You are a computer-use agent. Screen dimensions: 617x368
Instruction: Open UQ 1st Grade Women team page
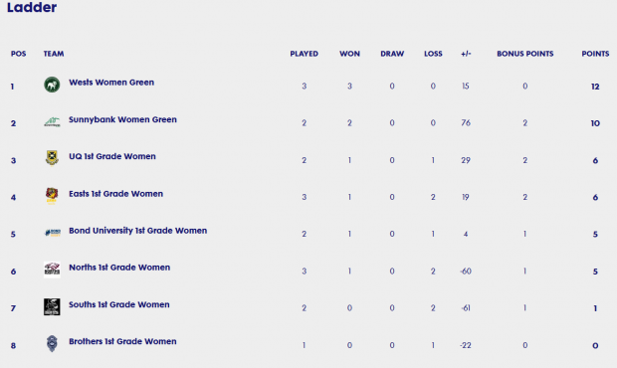tap(112, 156)
